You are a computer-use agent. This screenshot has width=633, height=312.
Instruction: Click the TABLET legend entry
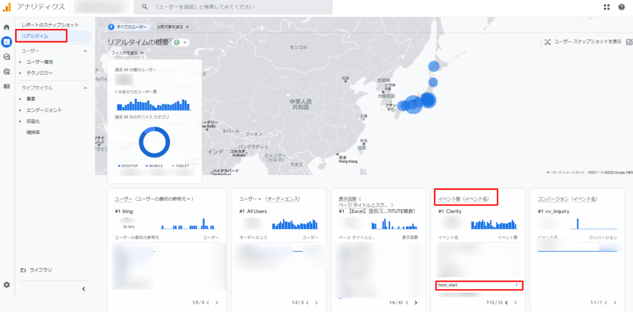coord(180,166)
